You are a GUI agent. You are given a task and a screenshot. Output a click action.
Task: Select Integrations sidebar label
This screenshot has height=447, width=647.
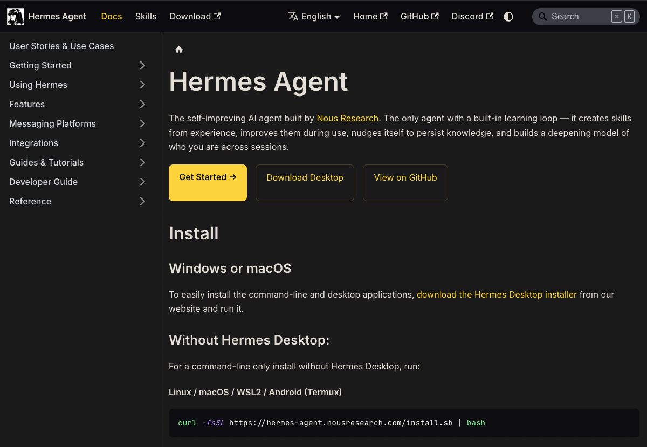click(x=33, y=143)
